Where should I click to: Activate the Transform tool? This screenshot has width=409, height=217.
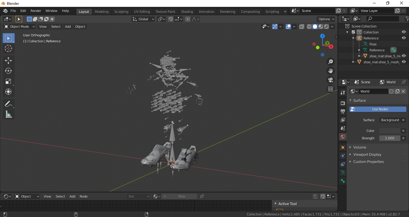click(x=8, y=92)
